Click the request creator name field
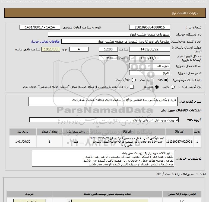This screenshot has height=202, width=209. pyautogui.click(x=115, y=41)
